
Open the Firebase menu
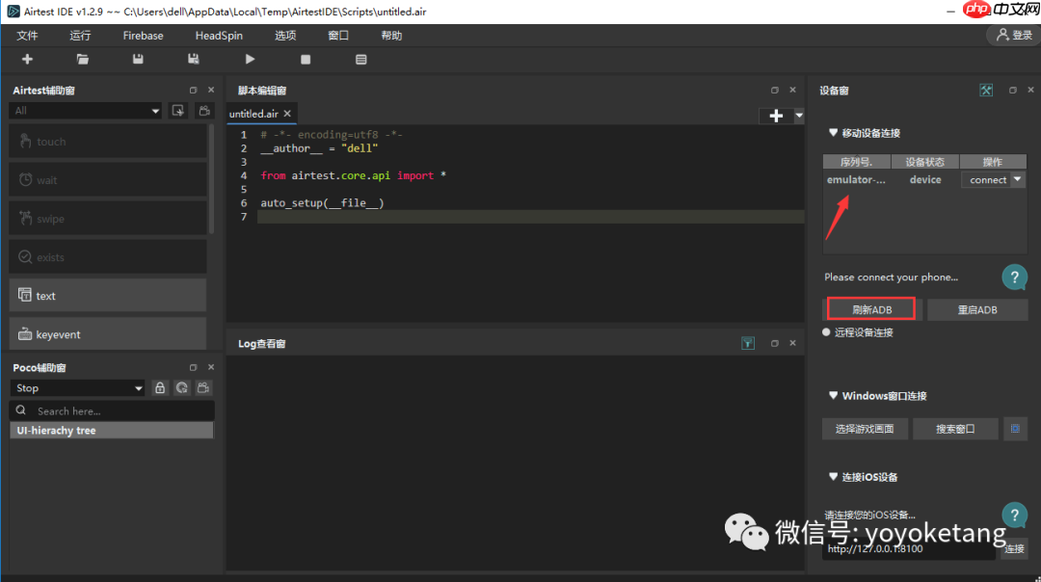tap(143, 36)
